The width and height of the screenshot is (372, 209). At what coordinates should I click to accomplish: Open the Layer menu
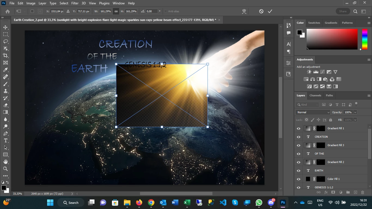[42, 3]
